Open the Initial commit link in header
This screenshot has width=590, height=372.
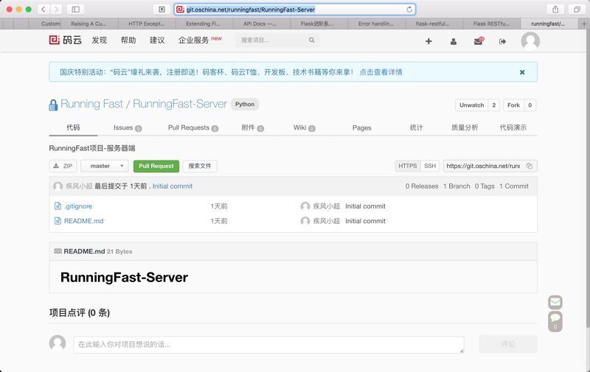173,186
